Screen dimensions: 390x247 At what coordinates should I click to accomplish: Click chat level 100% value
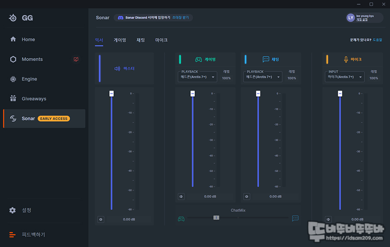coord(292,78)
